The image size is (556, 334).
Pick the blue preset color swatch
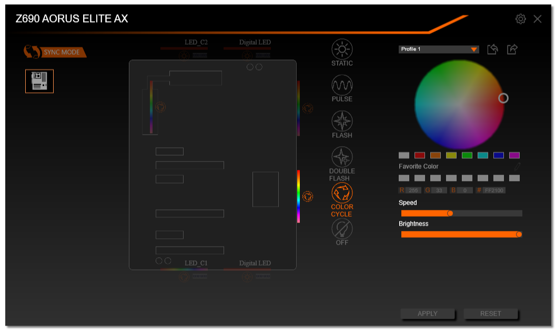click(x=499, y=155)
